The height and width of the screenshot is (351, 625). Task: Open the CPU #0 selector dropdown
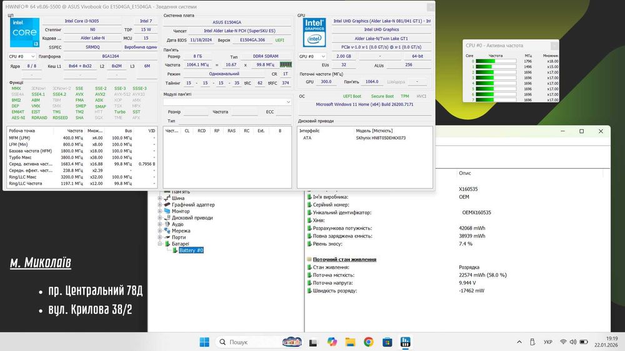click(x=22, y=57)
